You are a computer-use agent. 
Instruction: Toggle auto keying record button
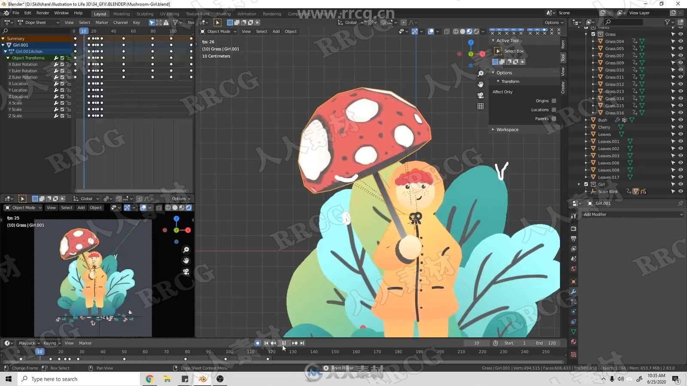click(x=257, y=343)
